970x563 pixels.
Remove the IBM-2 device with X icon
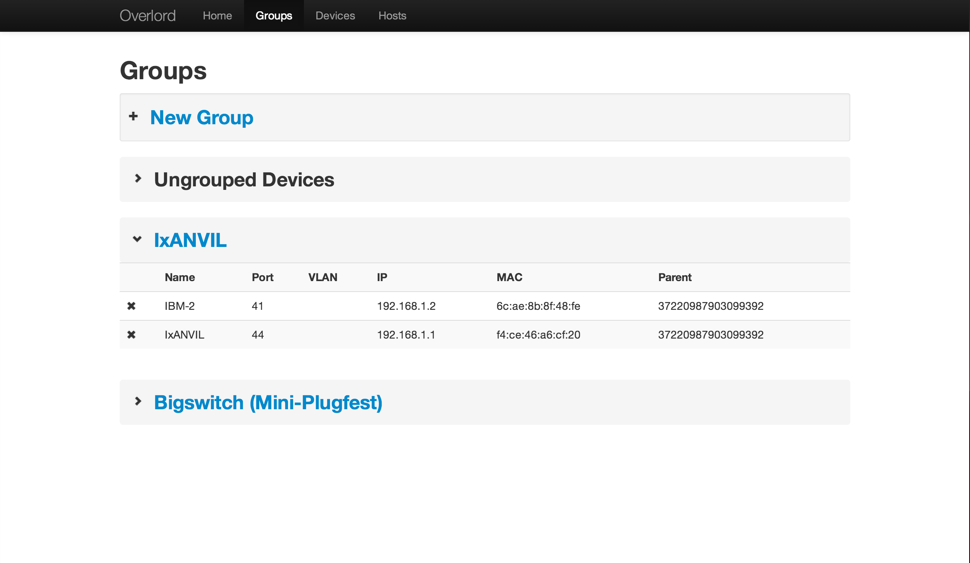131,306
